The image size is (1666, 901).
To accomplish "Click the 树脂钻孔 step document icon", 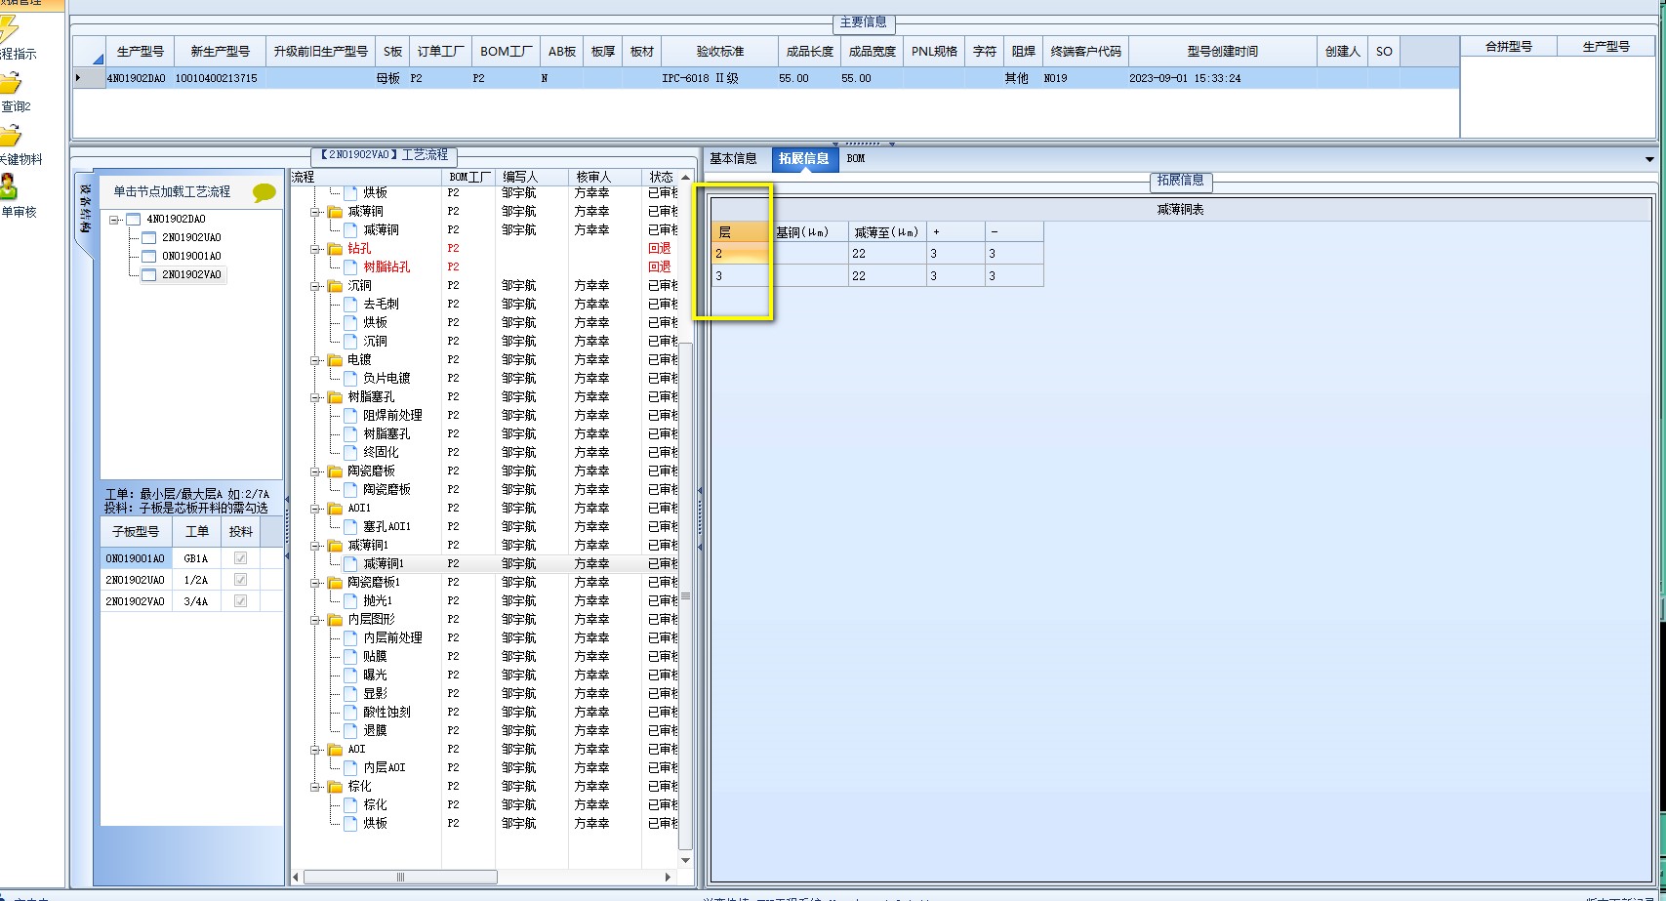I will coord(350,266).
